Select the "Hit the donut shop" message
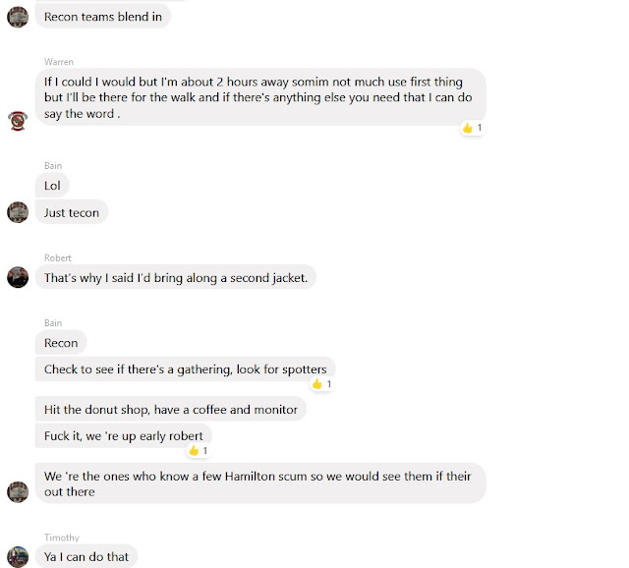Image resolution: width=629 pixels, height=568 pixels. tap(171, 409)
